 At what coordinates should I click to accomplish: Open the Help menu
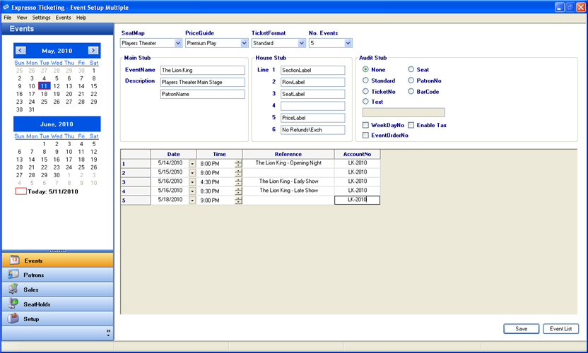[81, 18]
